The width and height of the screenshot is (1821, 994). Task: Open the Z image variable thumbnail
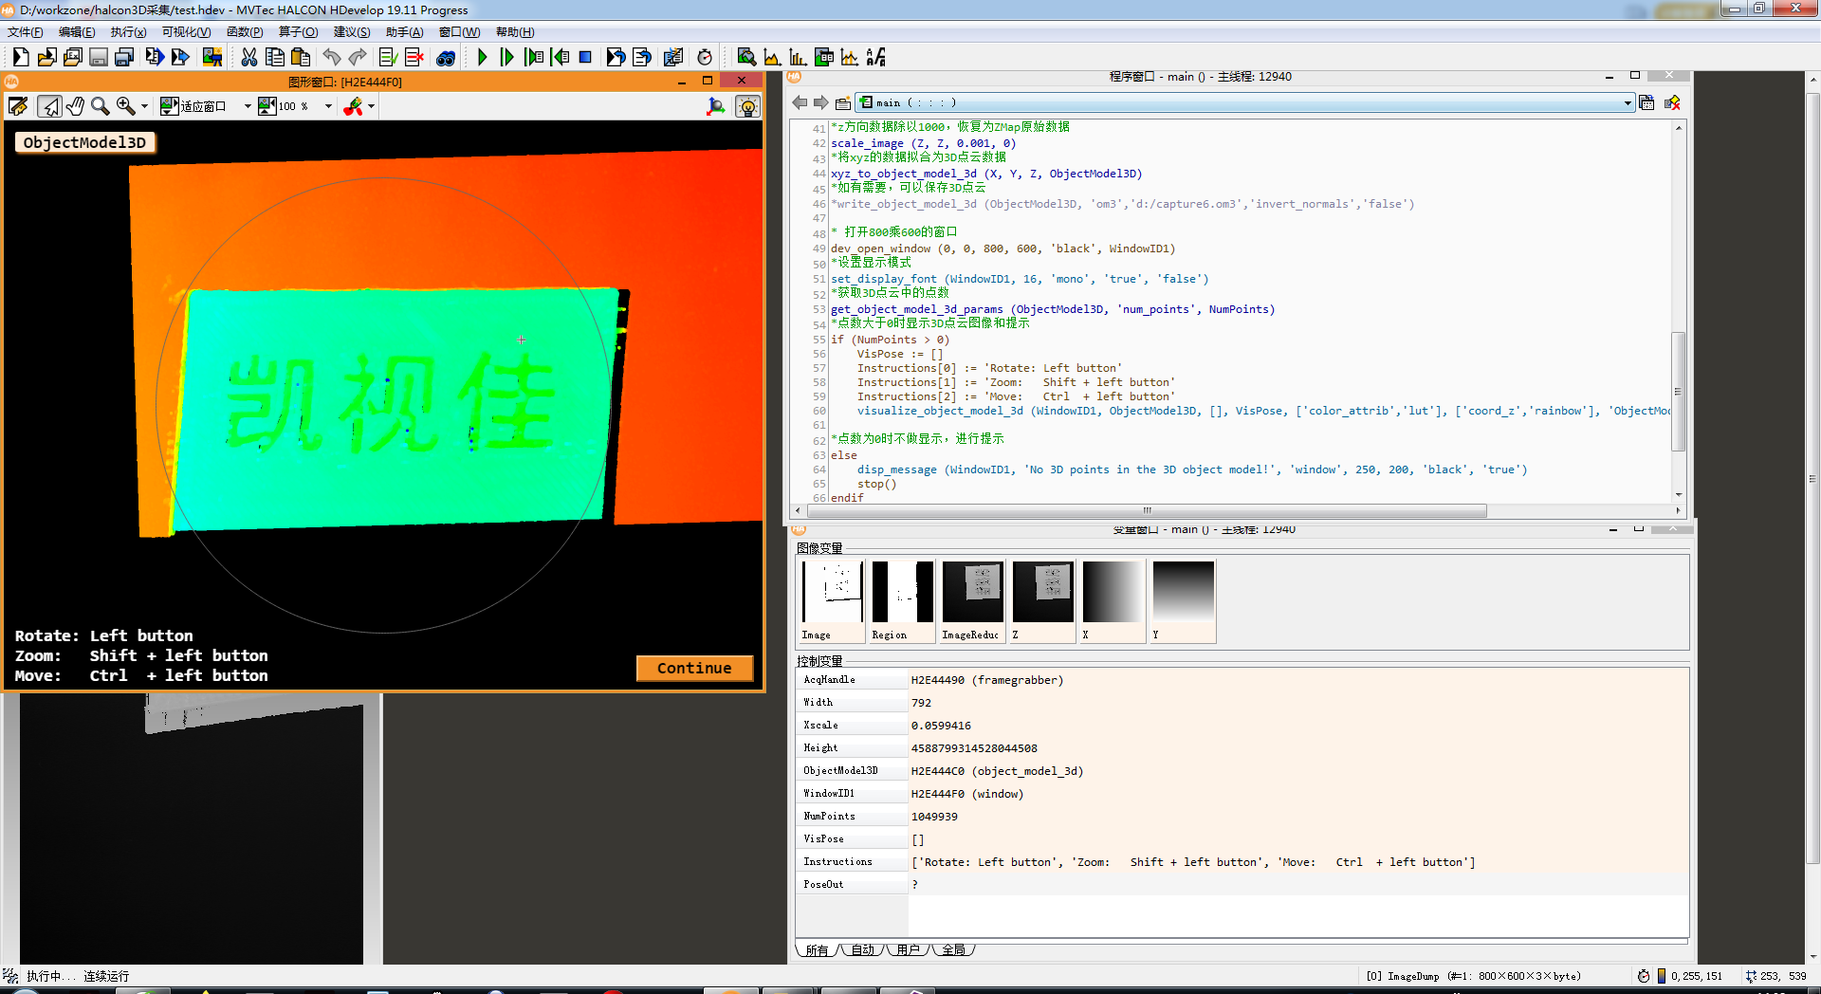tap(1041, 590)
